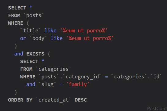The image size is (167, 111).
Task: Click the blue 'or' operator
Action: tap(23, 38)
